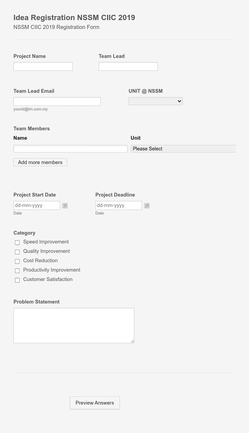249x433 pixels.
Task: Check the Productivity Improvement option
Action: (17, 271)
